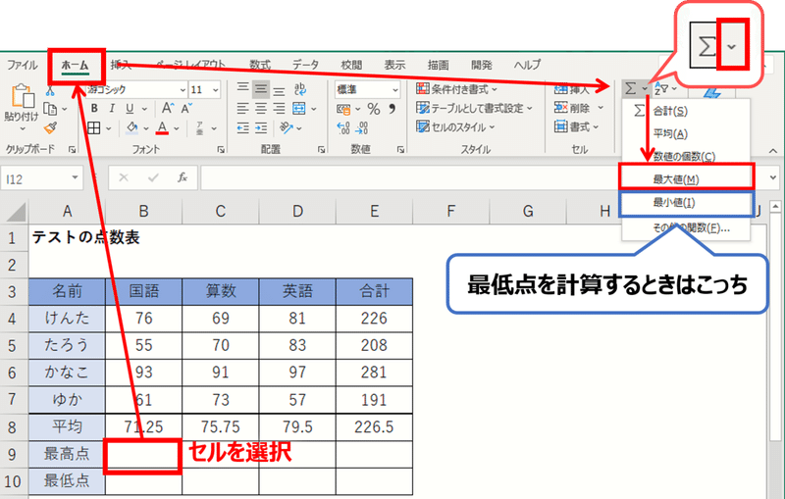Click the Sort and Filter icon
Viewport: 785px width, 499px height.
661,89
